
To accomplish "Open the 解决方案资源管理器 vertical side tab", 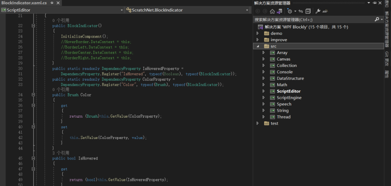I will (x=387, y=29).
